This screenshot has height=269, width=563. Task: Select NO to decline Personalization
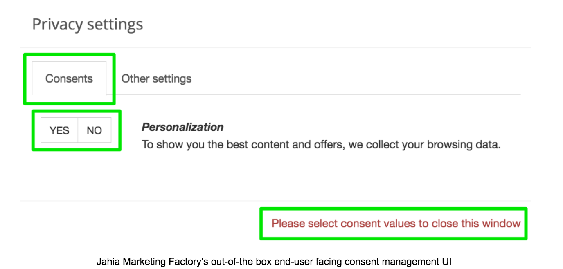click(94, 130)
